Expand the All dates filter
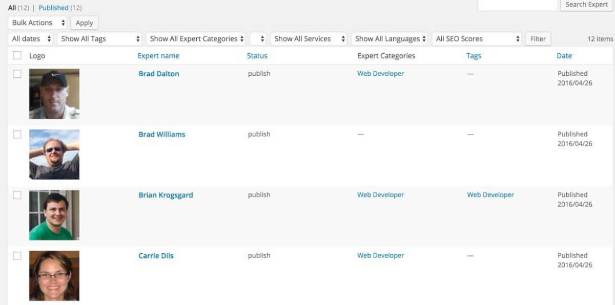This screenshot has width=615, height=305. click(x=31, y=38)
